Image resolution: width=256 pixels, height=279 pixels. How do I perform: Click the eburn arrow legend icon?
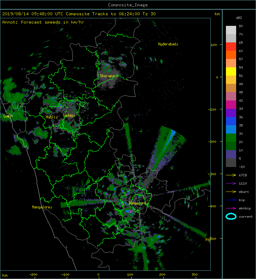pyautogui.click(x=231, y=192)
